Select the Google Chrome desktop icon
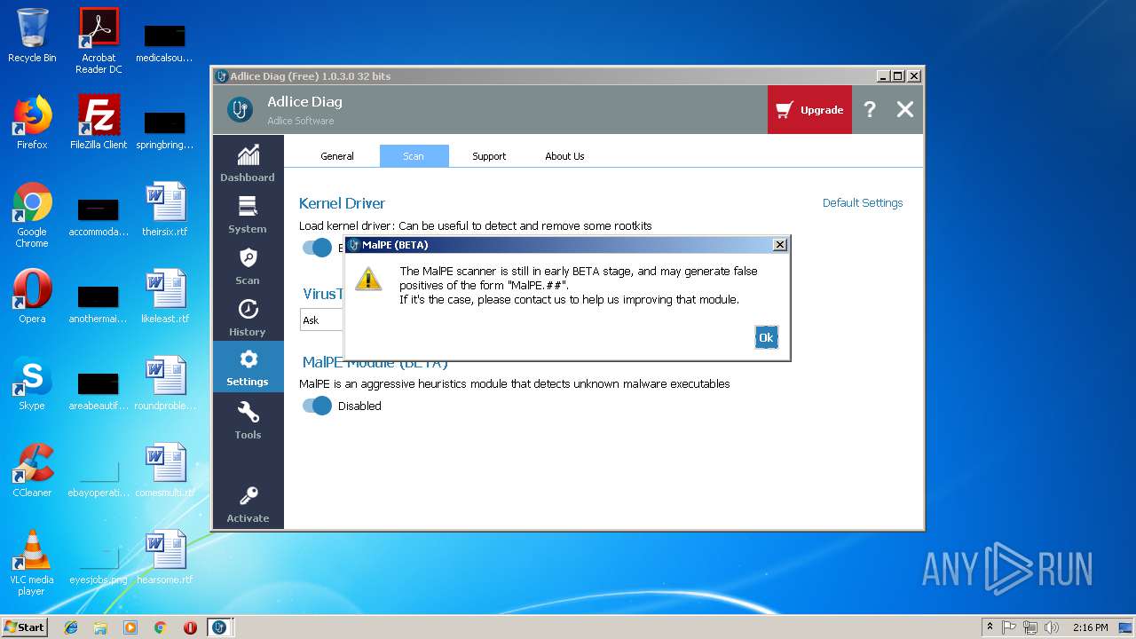The image size is (1136, 639). pos(32,215)
